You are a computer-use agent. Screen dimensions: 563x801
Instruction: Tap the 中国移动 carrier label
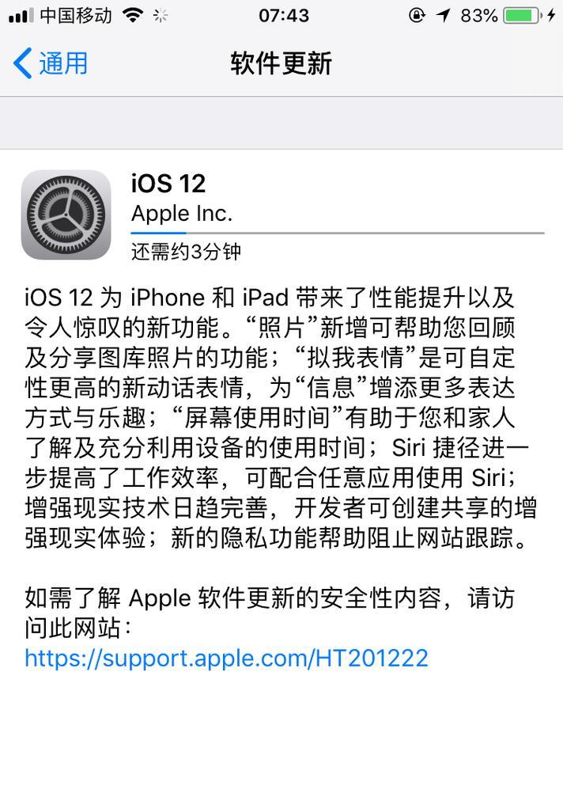point(76,15)
